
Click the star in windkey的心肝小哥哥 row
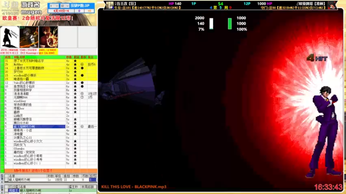click(x=75, y=156)
